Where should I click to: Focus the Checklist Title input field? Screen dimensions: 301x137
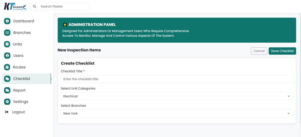coord(177,79)
